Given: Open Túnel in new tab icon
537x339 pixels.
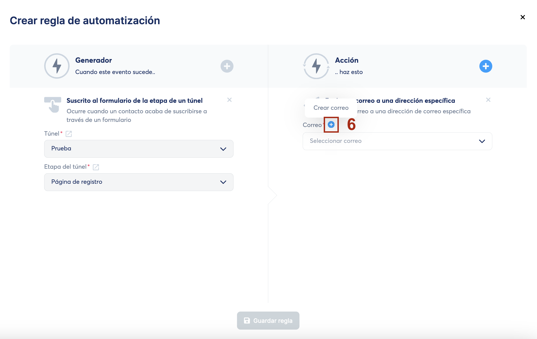Looking at the screenshot, I should 69,134.
